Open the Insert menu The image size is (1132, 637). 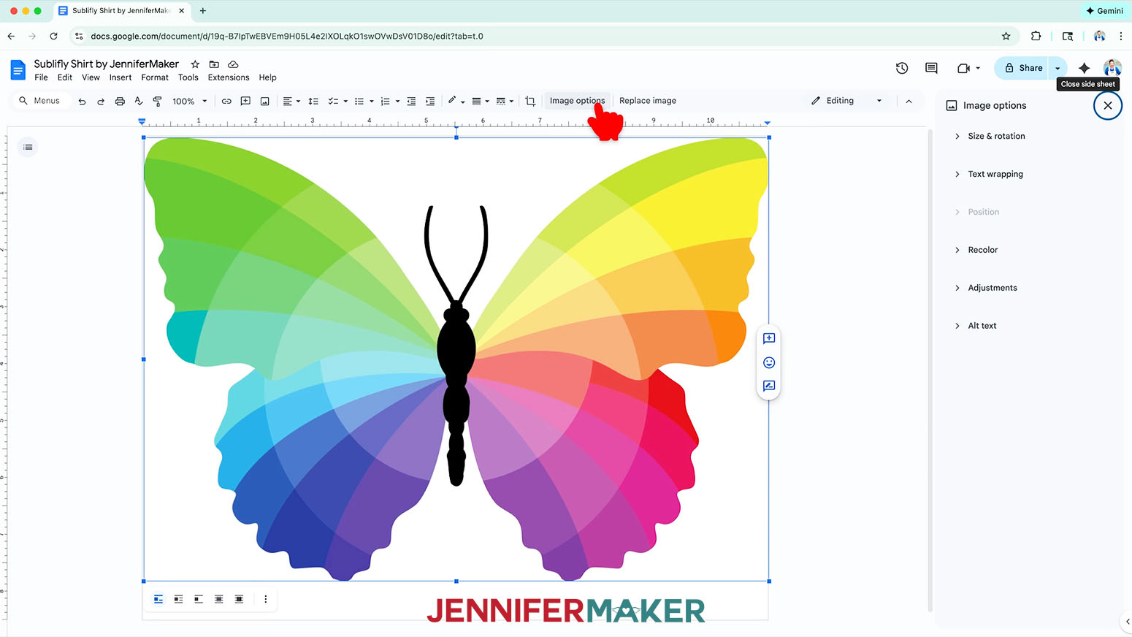(x=121, y=77)
